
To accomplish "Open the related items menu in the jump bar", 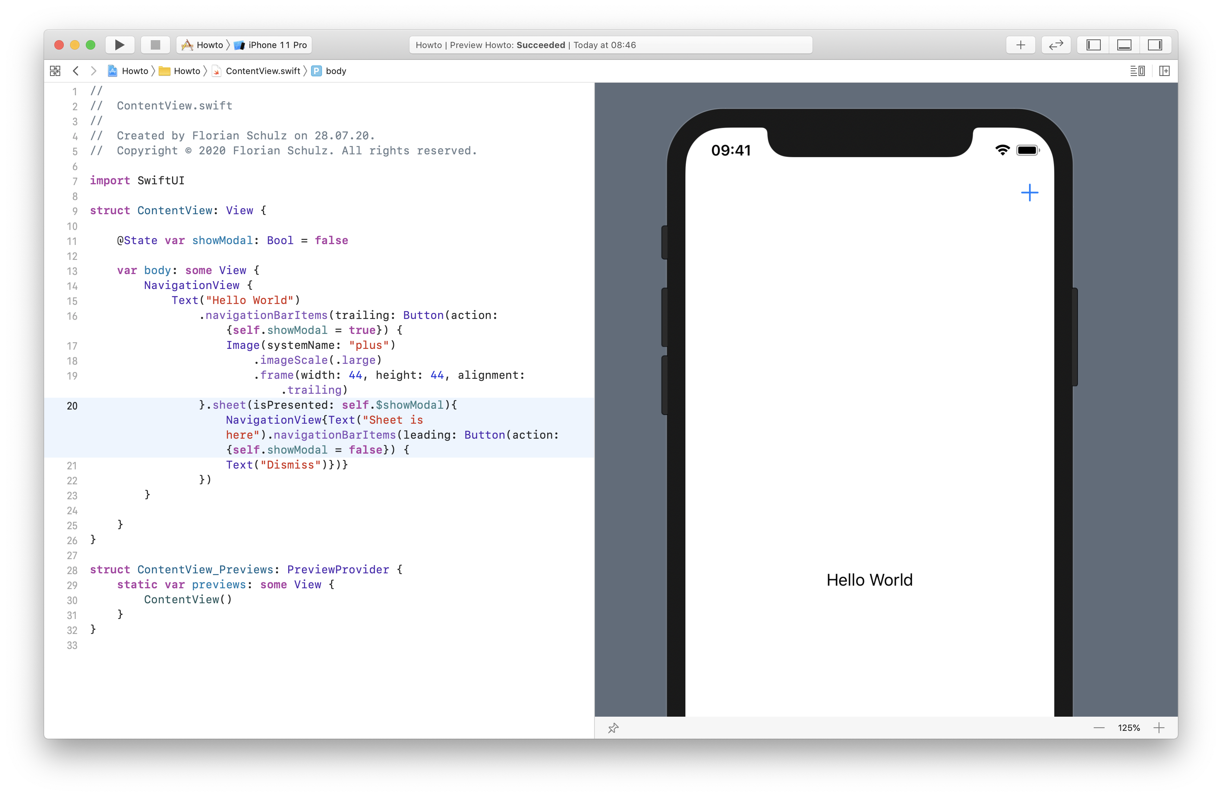I will click(54, 71).
